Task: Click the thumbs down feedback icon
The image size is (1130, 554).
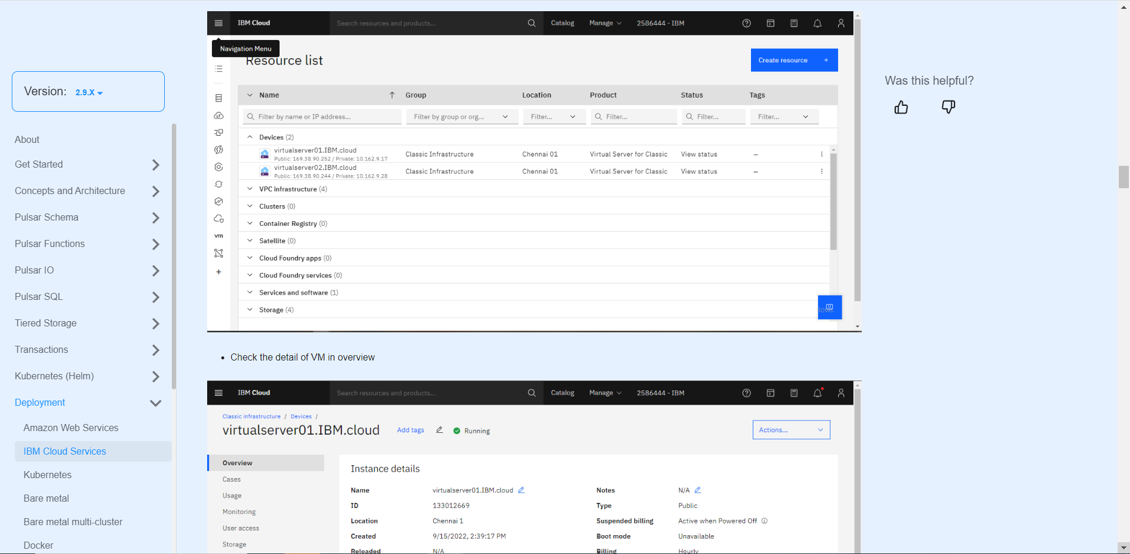Action: tap(948, 107)
